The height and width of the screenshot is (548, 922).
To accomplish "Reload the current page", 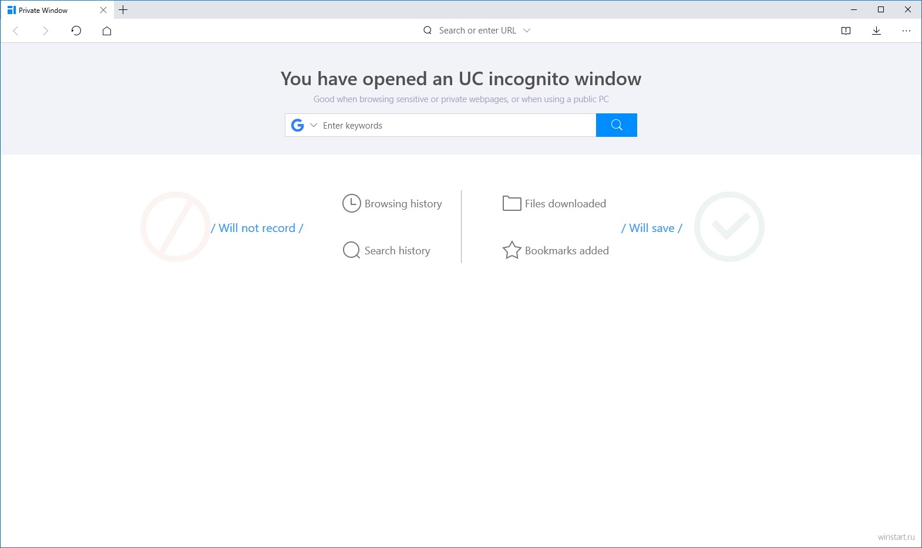I will [x=76, y=31].
